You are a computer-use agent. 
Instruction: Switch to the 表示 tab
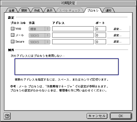(49, 10)
